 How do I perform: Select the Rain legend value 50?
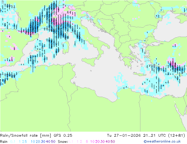(x=53, y=142)
